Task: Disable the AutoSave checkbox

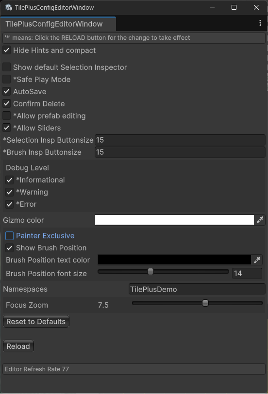Action: pyautogui.click(x=6, y=91)
